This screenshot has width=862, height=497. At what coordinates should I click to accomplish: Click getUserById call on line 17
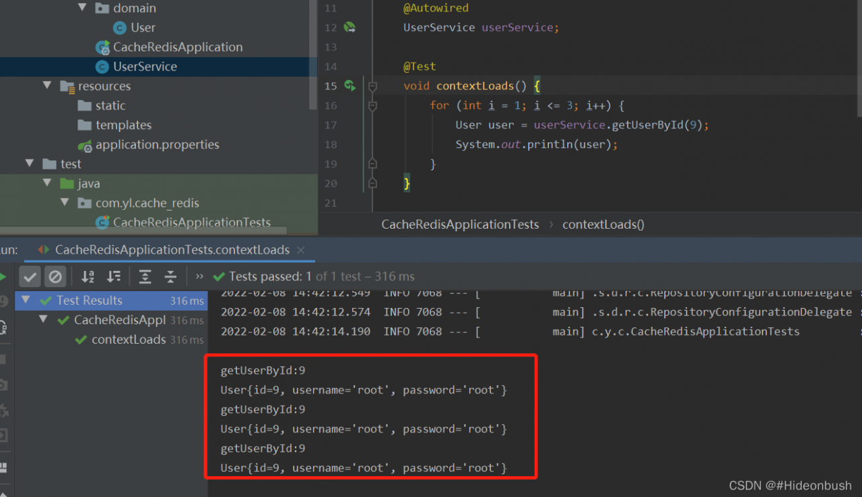click(x=644, y=125)
